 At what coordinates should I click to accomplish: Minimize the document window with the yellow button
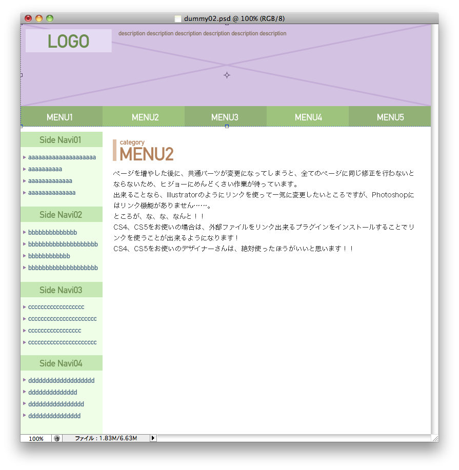tap(39, 18)
